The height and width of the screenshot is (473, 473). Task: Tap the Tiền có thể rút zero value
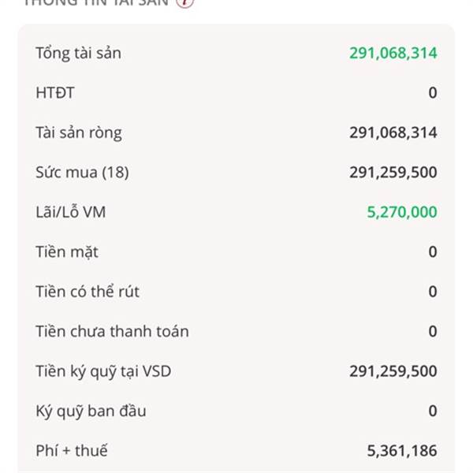click(433, 292)
